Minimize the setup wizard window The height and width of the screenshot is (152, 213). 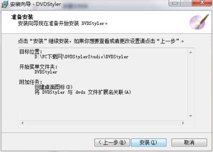pyautogui.click(x=175, y=3)
